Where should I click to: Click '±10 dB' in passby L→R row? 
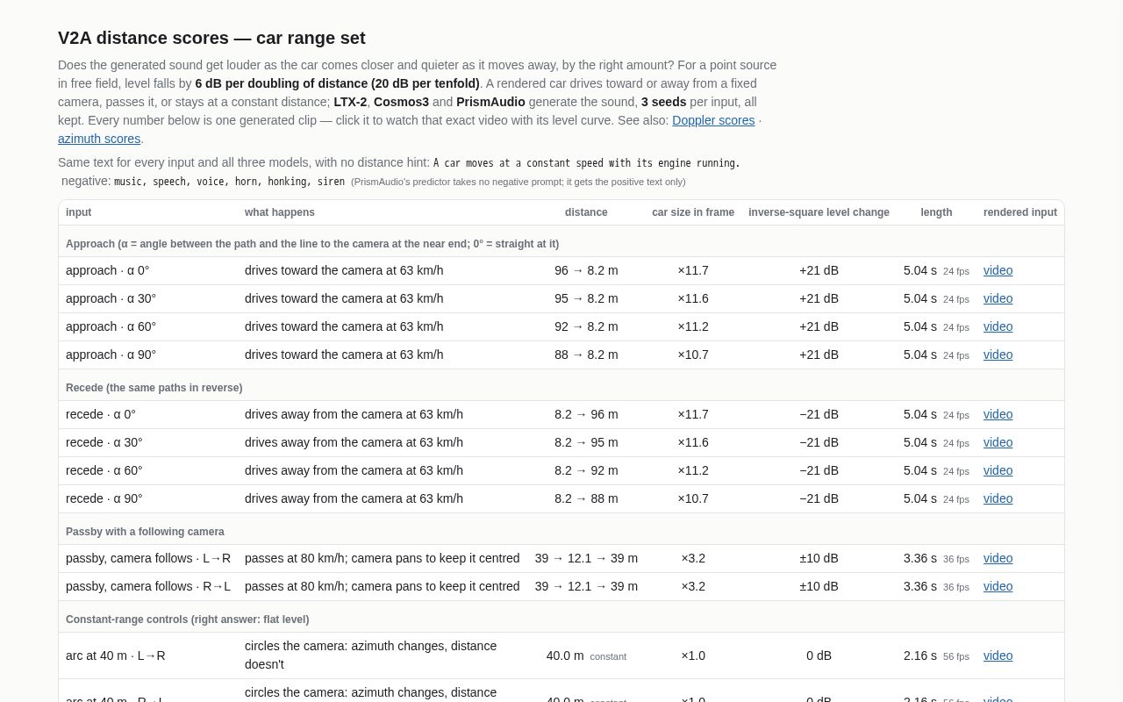tap(819, 558)
